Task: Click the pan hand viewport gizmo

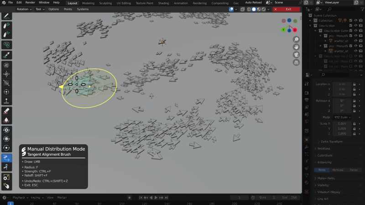Action: coord(296,47)
